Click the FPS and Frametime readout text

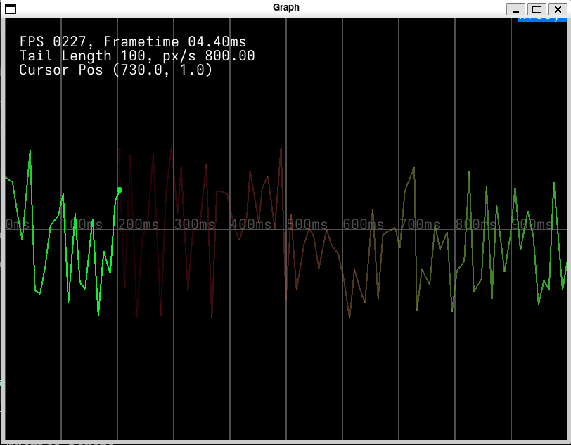[133, 42]
